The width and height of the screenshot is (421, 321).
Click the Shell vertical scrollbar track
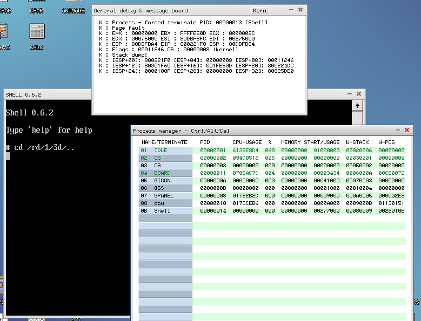tap(357, 118)
